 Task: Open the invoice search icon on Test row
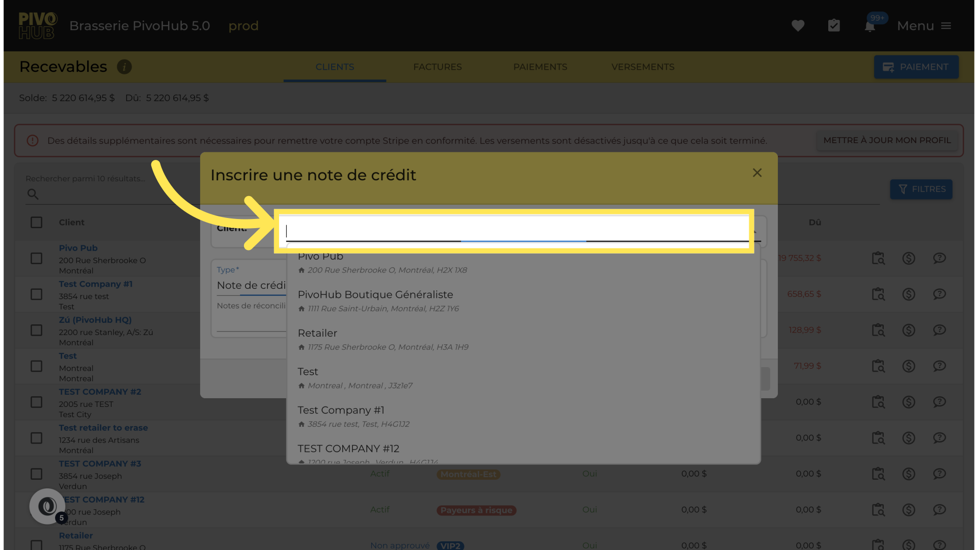click(878, 366)
